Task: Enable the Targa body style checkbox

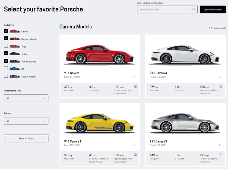Action: pyautogui.click(x=6, y=46)
